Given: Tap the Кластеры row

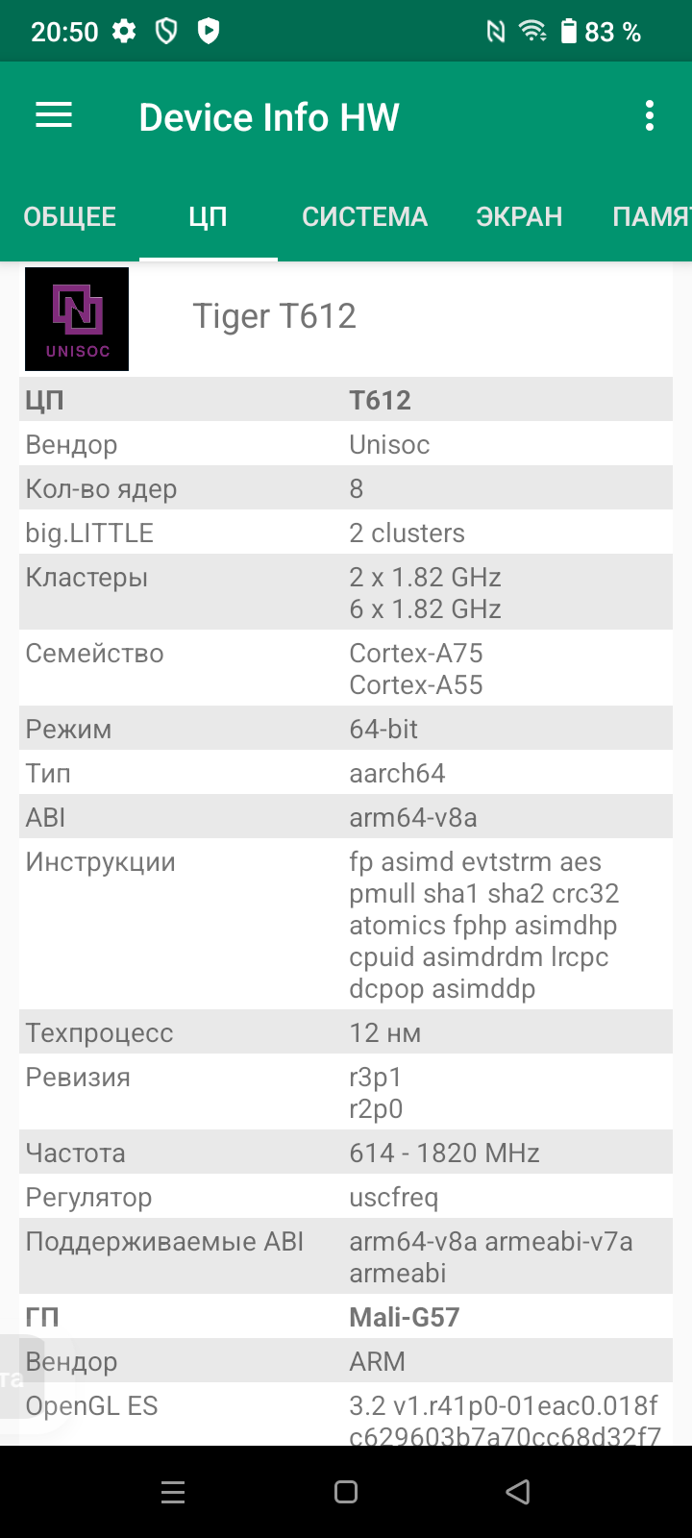Looking at the screenshot, I should (346, 592).
